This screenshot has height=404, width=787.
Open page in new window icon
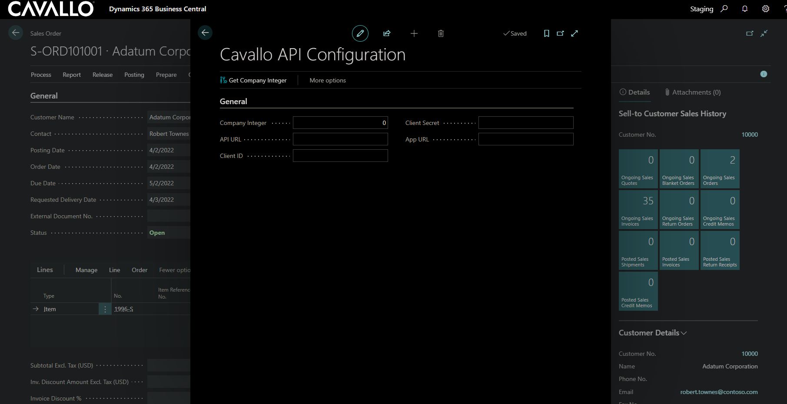coord(560,33)
